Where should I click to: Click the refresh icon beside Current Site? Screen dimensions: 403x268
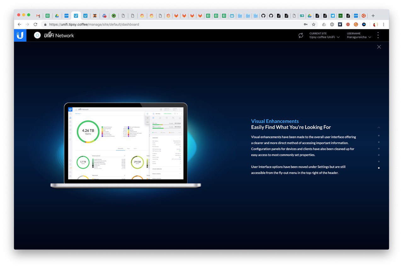tap(301, 36)
